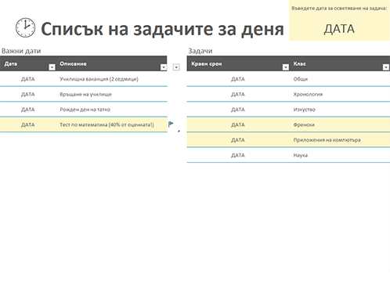Click the label Въведете дата за осветяване на задача
Screen dimensions: 390x299
click(339, 9)
